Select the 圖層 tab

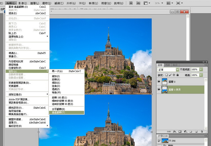click(x=160, y=65)
